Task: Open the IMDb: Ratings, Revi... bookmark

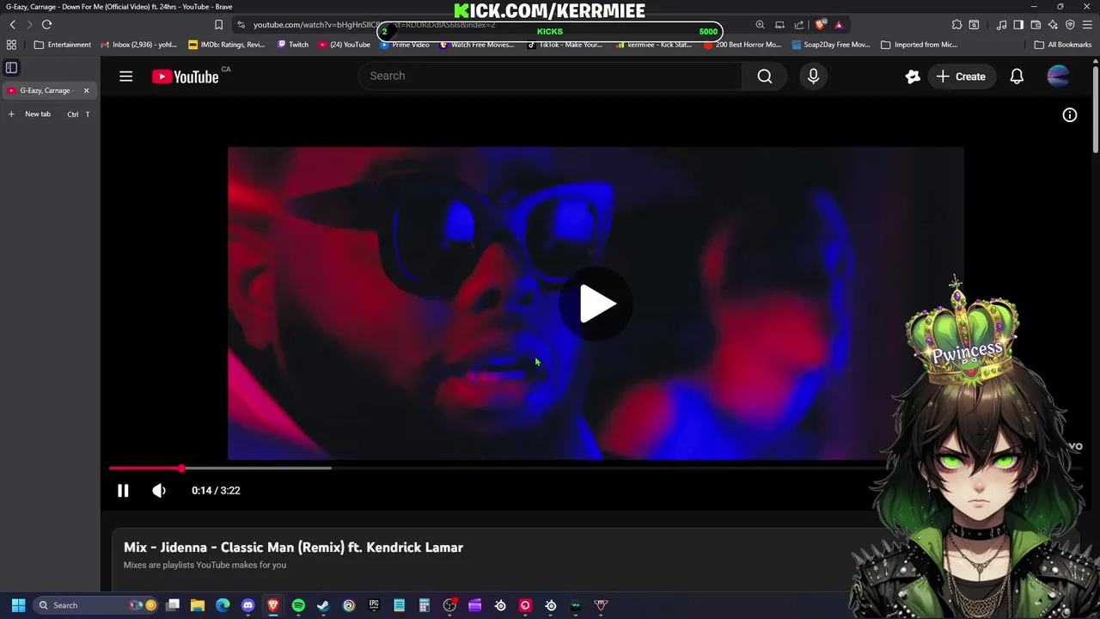Action: (227, 45)
